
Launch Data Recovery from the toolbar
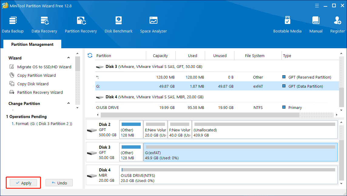[44, 25]
